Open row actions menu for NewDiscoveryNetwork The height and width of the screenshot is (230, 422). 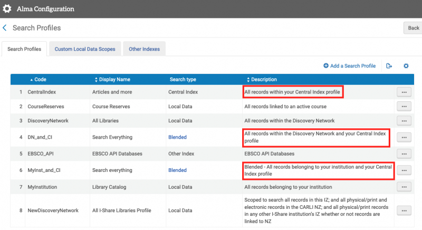[x=404, y=210]
